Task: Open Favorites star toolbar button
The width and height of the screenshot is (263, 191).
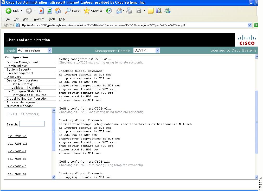Action: tap(93, 11)
